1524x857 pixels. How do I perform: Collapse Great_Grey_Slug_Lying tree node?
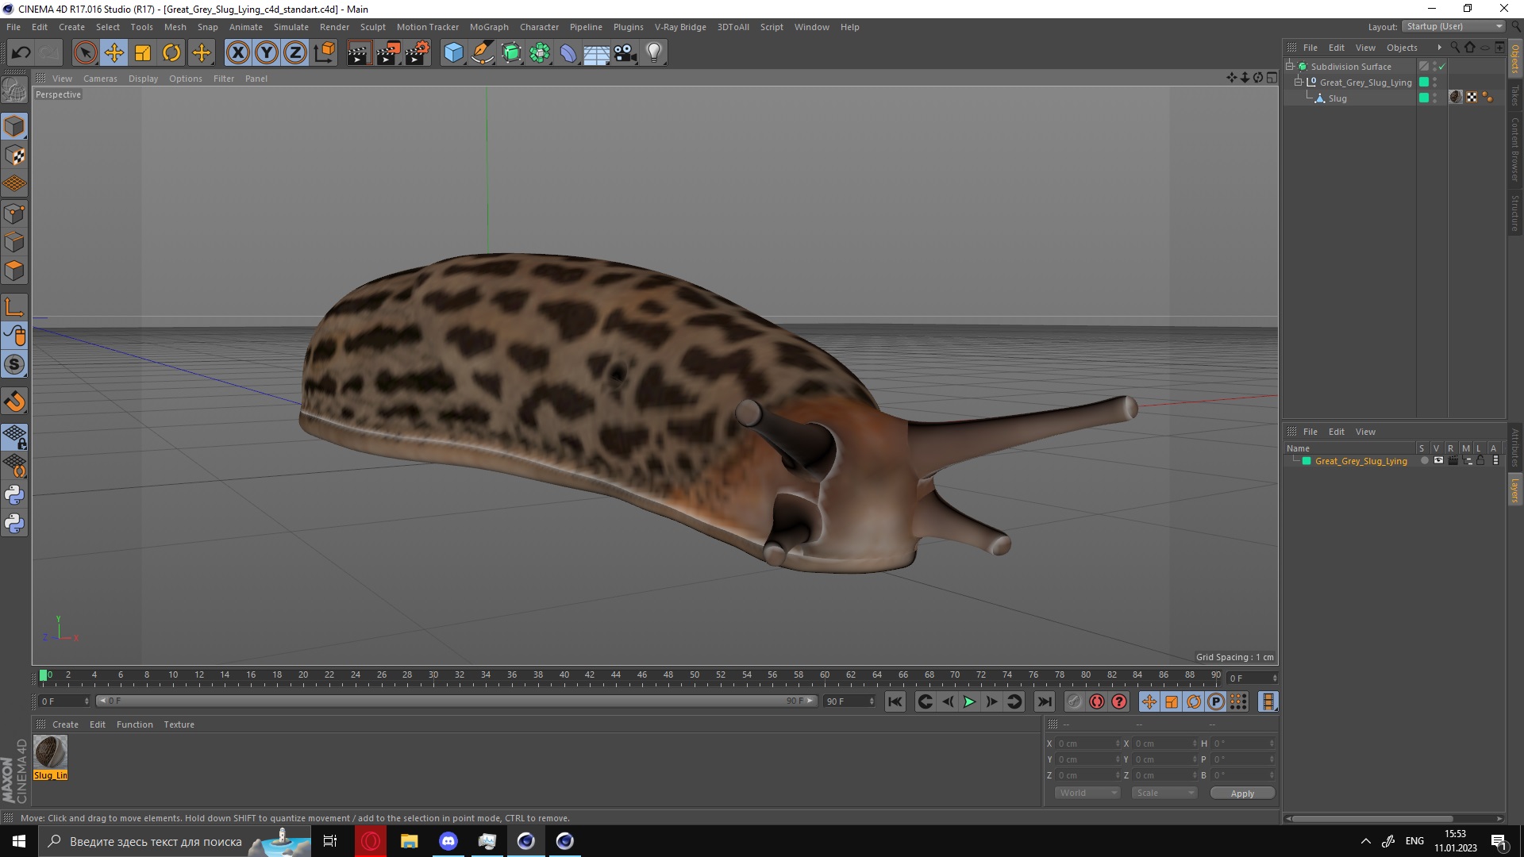(1299, 82)
